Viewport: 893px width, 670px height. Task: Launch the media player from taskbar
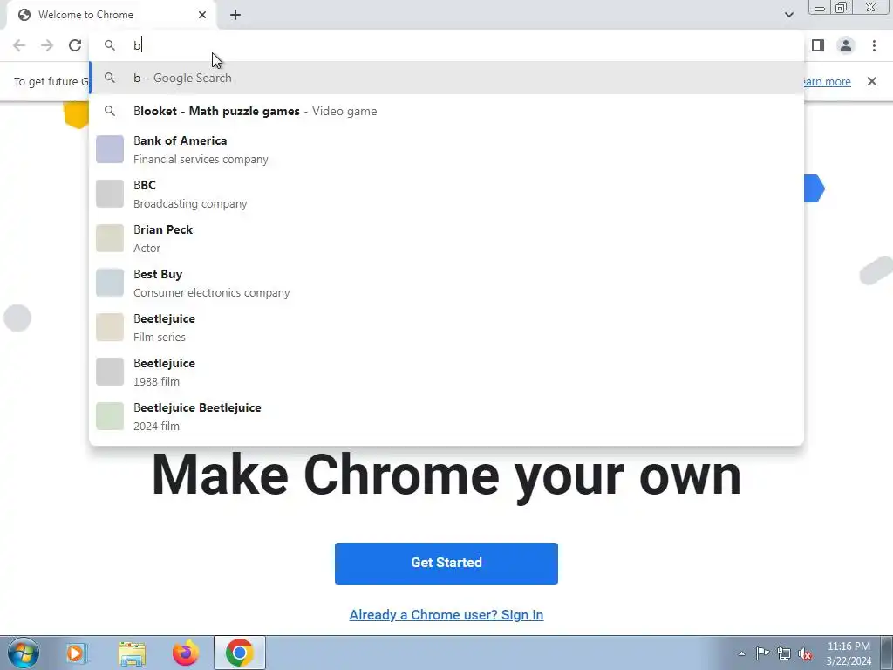pos(77,653)
